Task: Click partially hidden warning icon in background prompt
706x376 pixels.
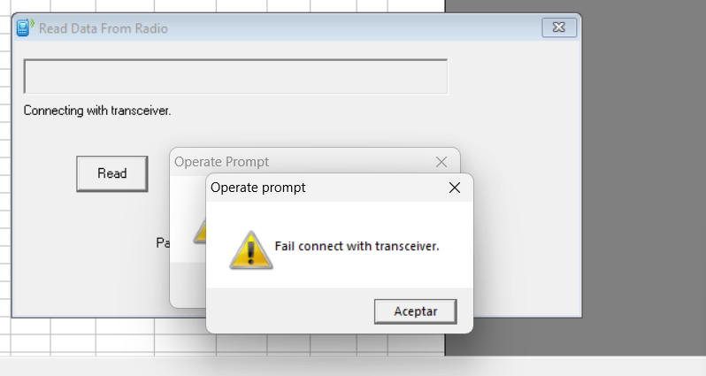Action: [x=200, y=232]
